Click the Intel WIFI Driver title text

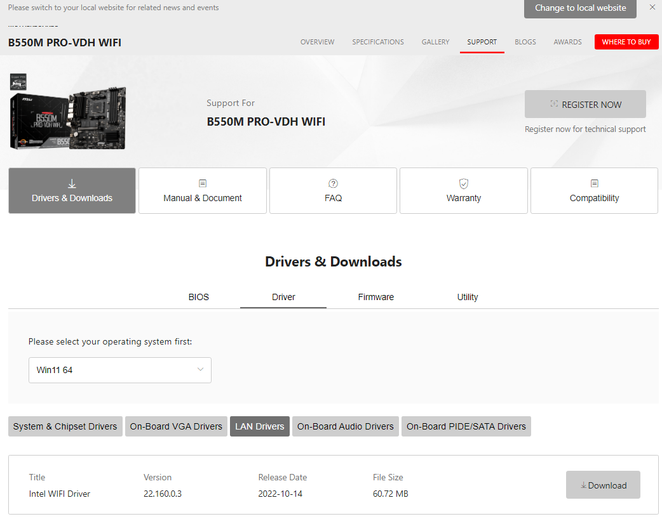[x=60, y=494]
